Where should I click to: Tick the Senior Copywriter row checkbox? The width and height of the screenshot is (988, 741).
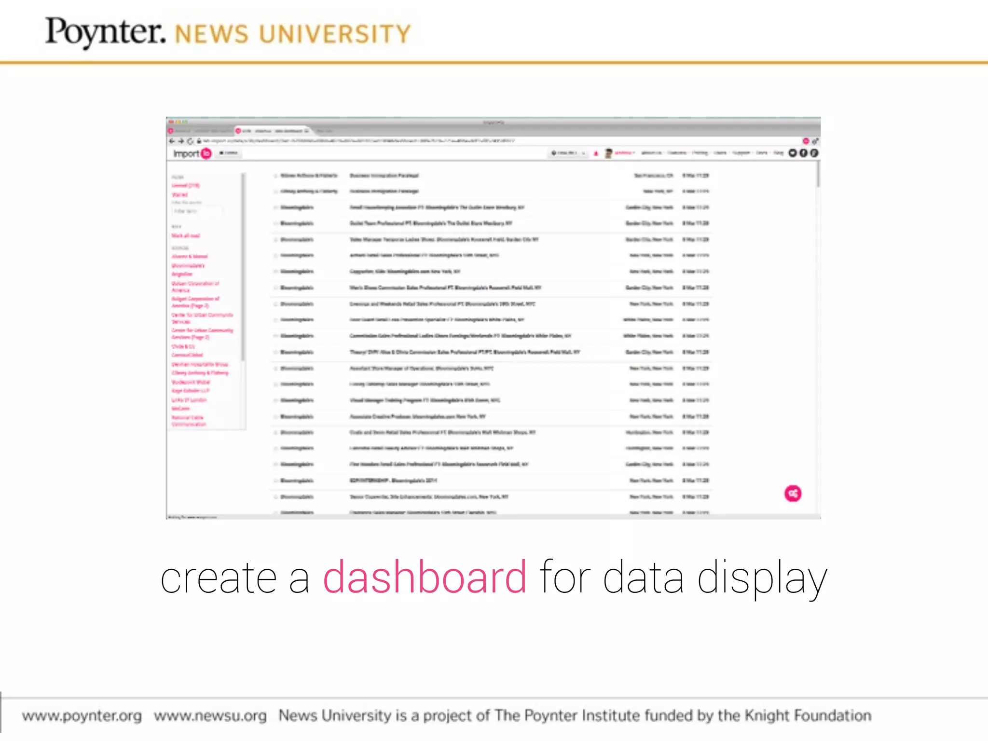[x=275, y=496]
